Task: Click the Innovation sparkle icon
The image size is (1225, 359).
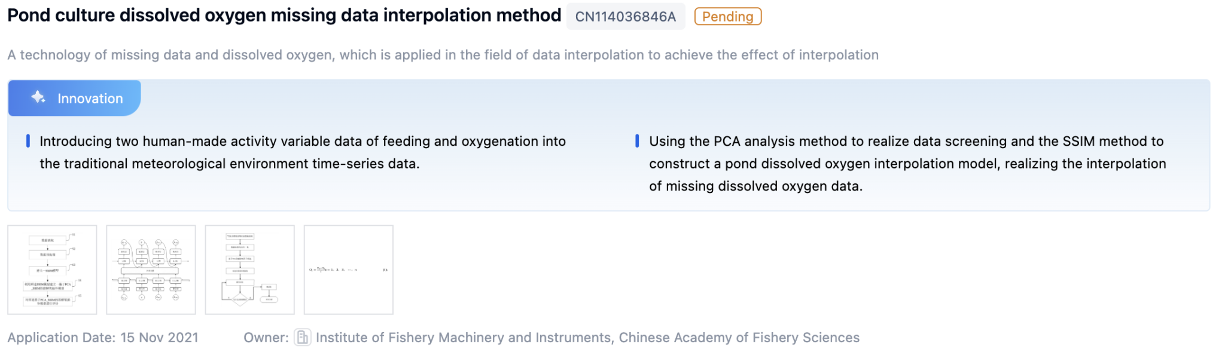Action: coord(38,97)
